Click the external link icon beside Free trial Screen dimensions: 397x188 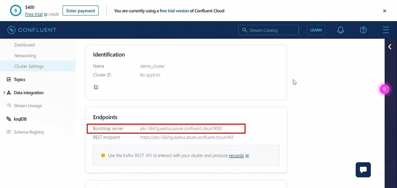pyautogui.click(x=46, y=15)
